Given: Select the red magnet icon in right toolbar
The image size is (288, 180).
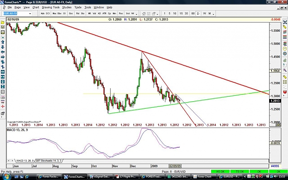Looking at the screenshot, I should (x=285, y=92).
